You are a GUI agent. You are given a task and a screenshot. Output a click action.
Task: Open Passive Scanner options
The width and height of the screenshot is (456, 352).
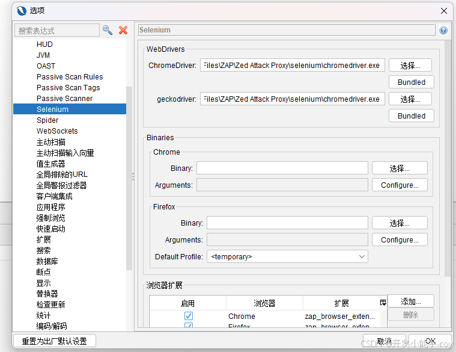pos(64,99)
